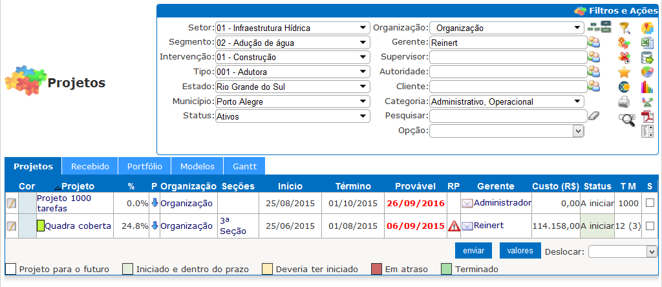The height and width of the screenshot is (287, 662).
Task: Open the Categoria dropdown
Action: (507, 101)
